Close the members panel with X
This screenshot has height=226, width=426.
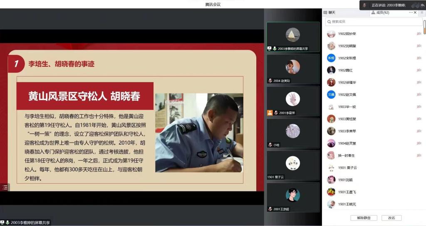415,12
